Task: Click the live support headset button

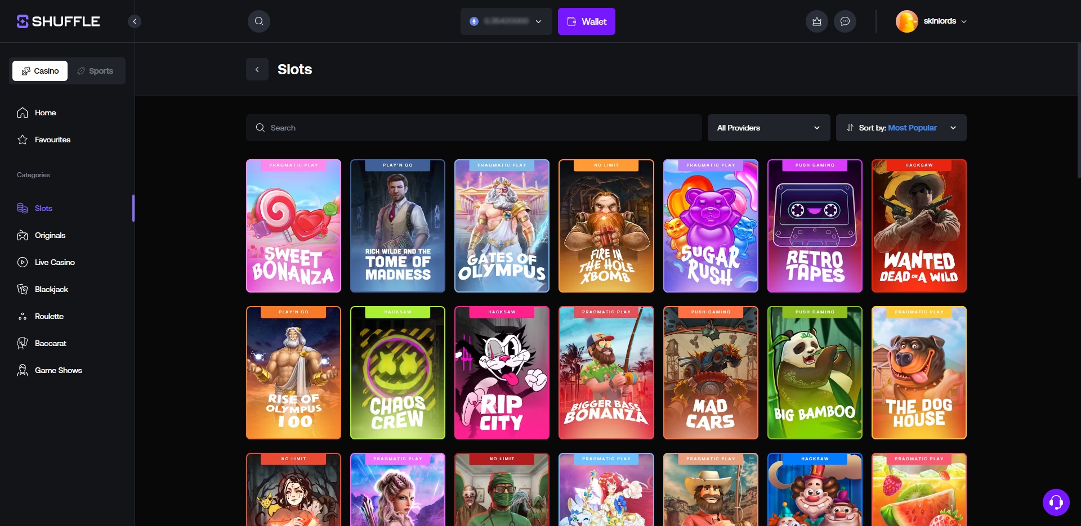Action: click(x=1056, y=502)
